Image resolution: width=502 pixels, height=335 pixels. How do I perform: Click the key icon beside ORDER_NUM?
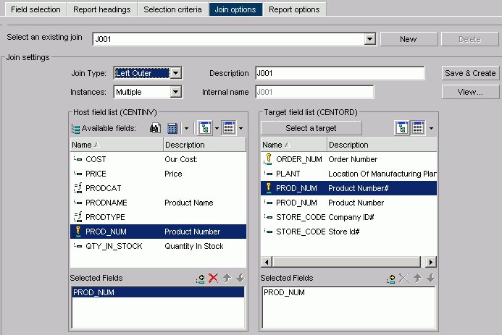click(x=268, y=159)
